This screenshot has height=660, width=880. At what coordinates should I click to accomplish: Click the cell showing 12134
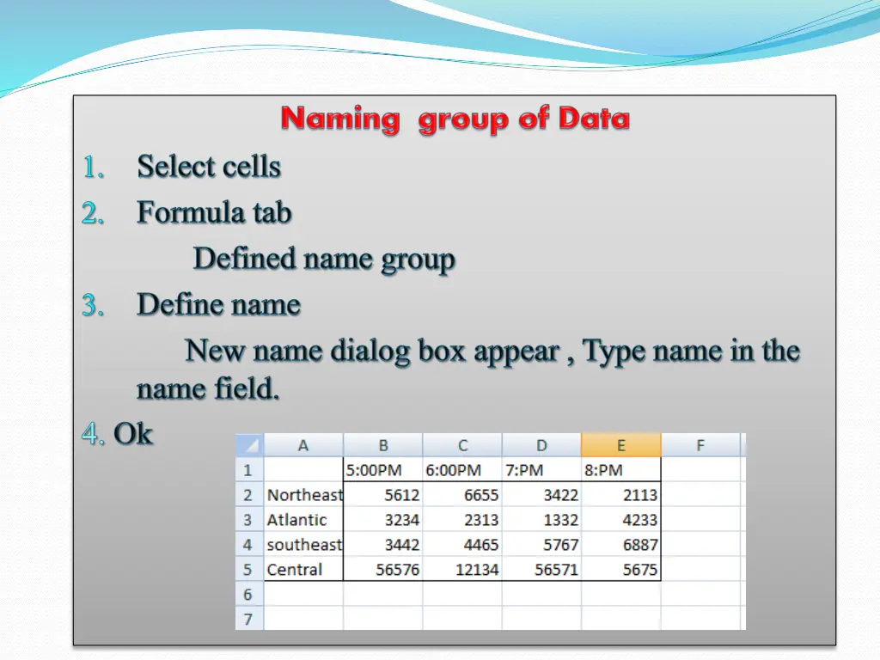(x=462, y=570)
